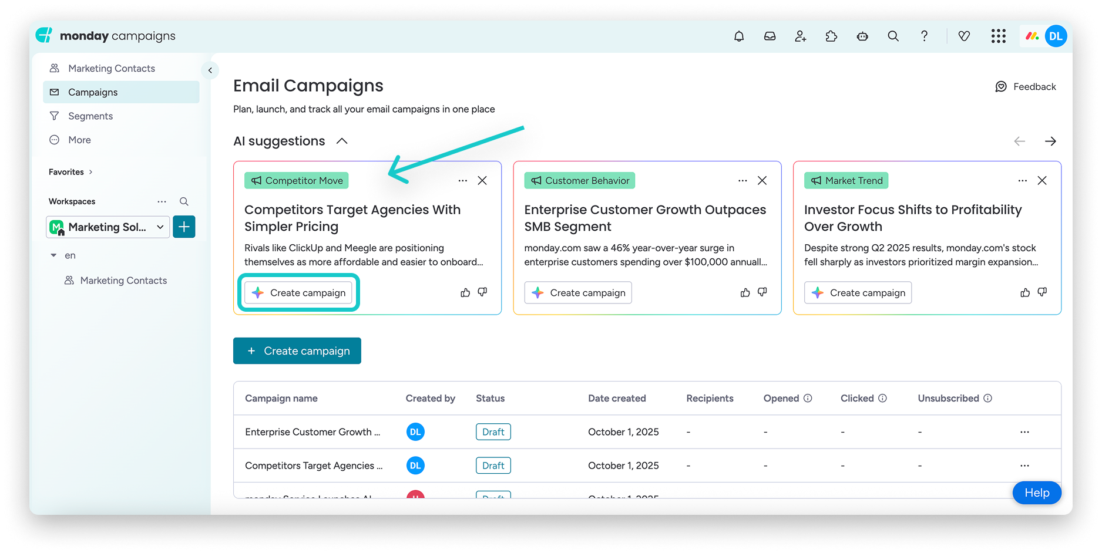1102x553 pixels.
Task: Open row menu for Competitors Target Agencies campaign
Action: pyautogui.click(x=1024, y=466)
